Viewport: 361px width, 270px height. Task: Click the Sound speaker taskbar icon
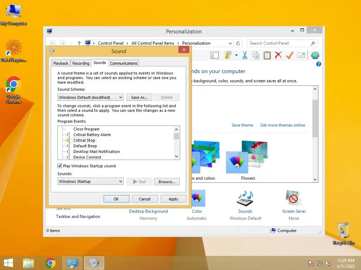(x=94, y=263)
